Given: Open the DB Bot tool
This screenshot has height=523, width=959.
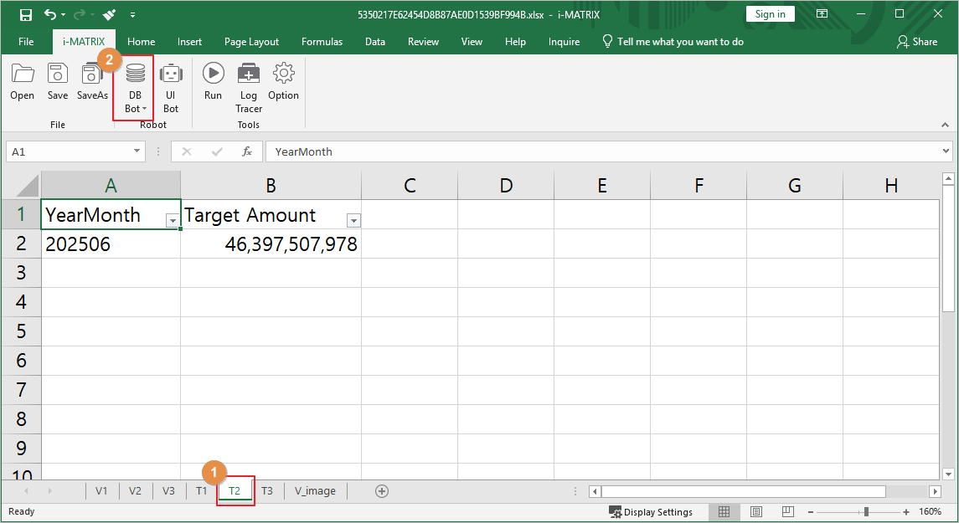Looking at the screenshot, I should pos(135,86).
